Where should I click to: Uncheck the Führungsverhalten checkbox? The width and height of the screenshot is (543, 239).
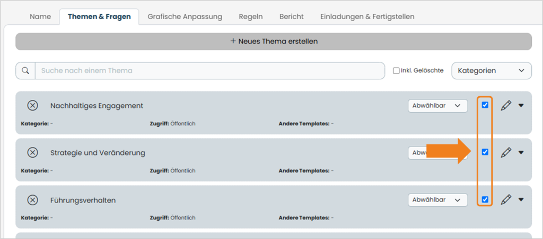485,199
